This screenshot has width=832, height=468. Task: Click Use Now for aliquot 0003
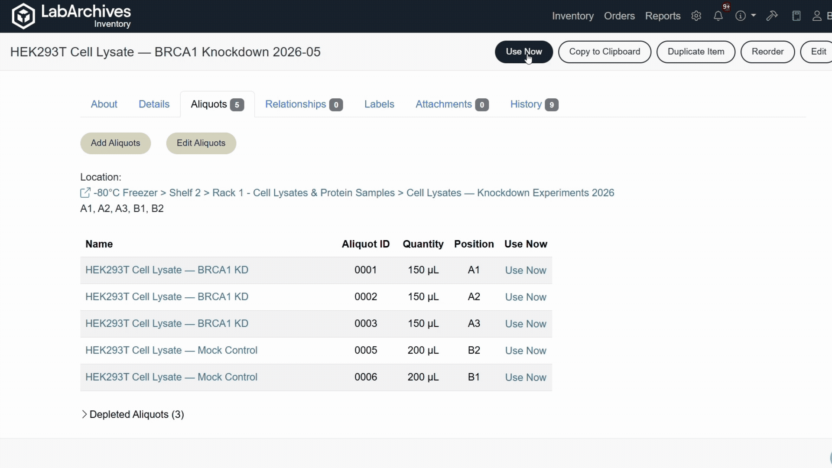click(x=525, y=324)
